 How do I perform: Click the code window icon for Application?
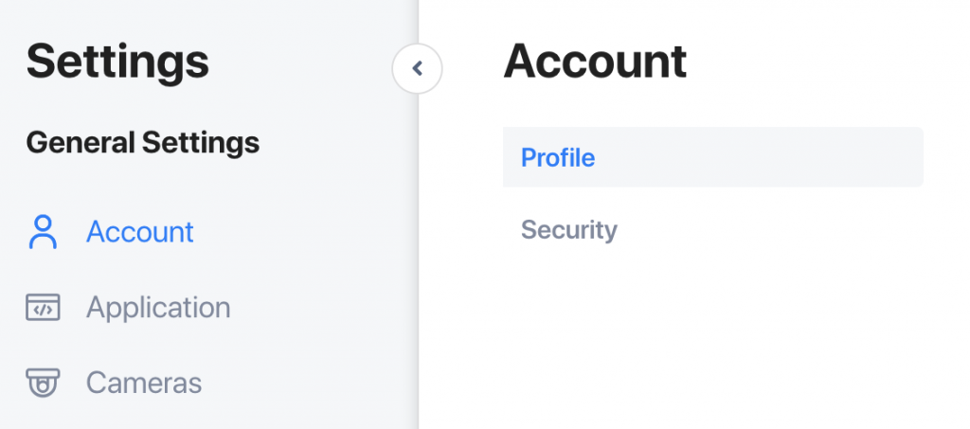point(43,307)
